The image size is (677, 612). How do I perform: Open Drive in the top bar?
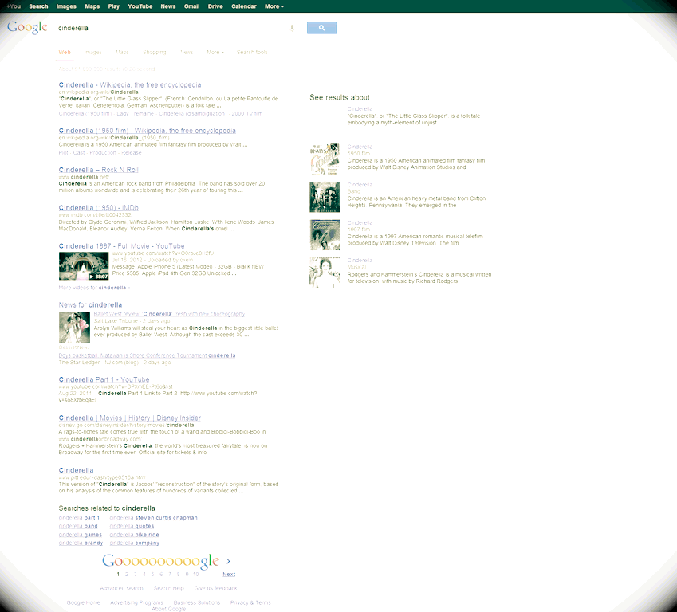point(215,6)
